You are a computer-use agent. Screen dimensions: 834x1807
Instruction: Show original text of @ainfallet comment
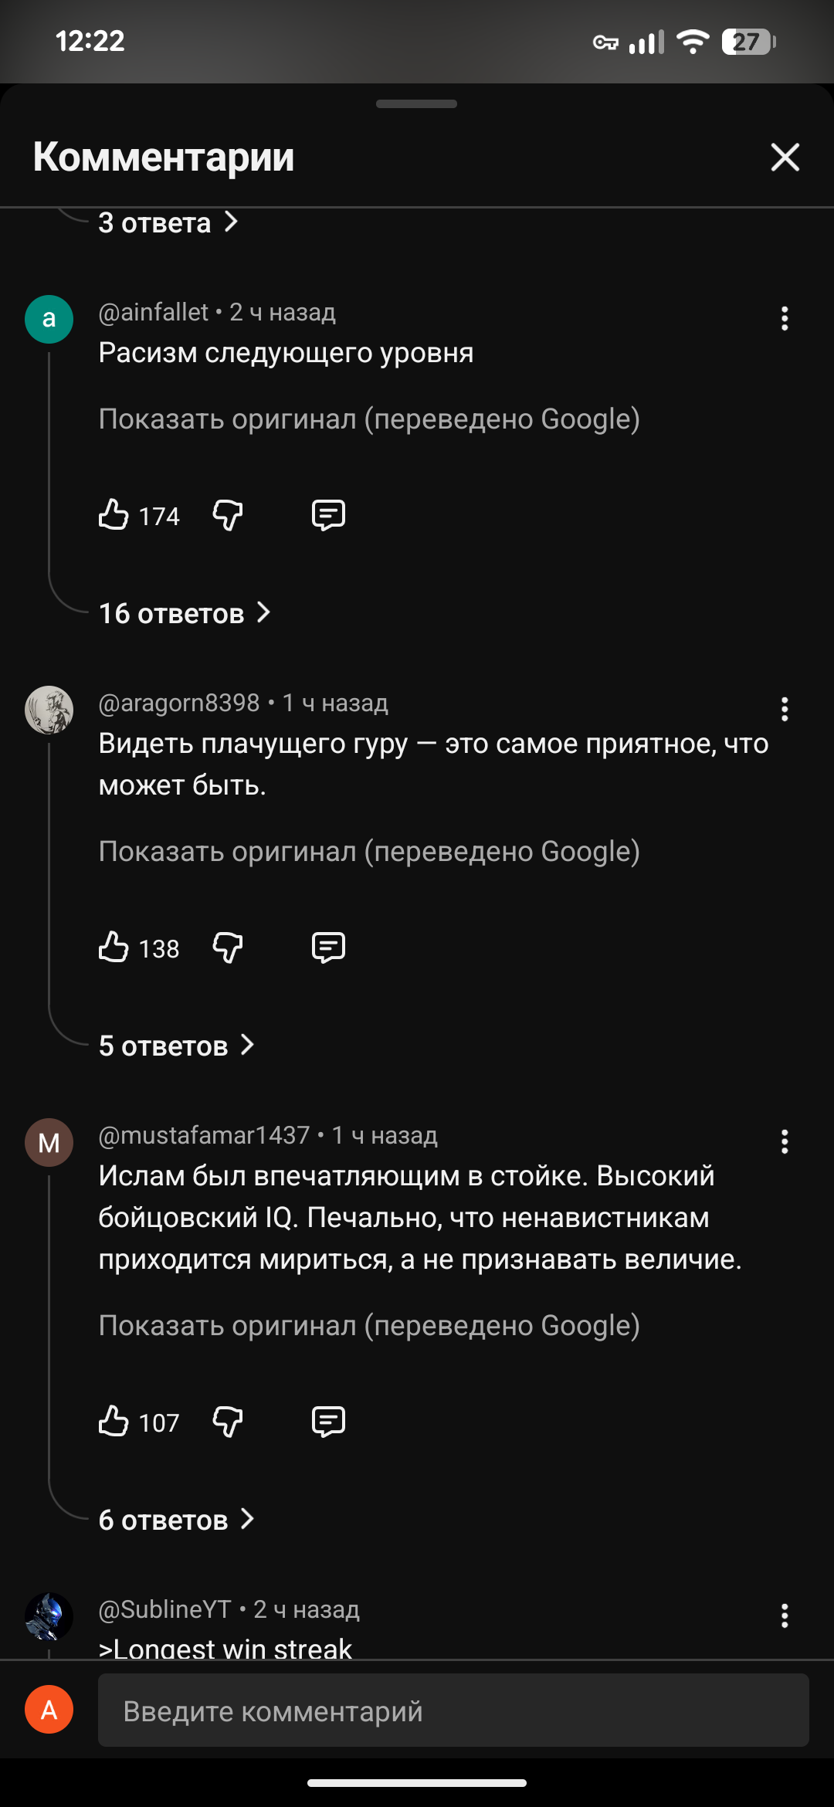tap(369, 419)
